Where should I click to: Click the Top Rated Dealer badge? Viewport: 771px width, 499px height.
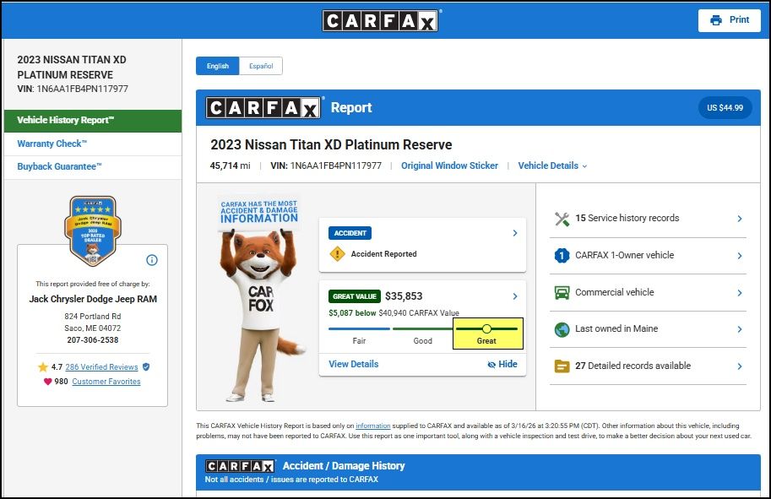(91, 231)
